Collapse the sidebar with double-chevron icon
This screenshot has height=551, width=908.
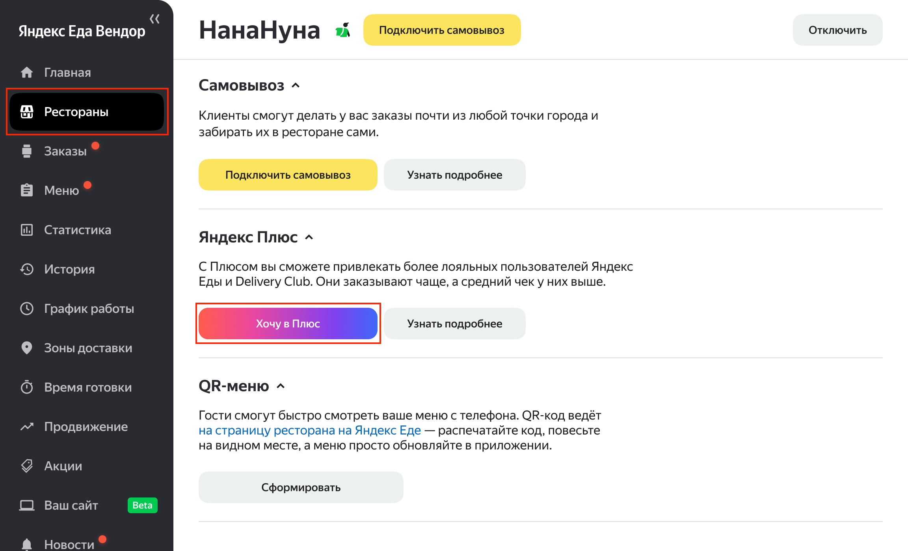point(155,19)
